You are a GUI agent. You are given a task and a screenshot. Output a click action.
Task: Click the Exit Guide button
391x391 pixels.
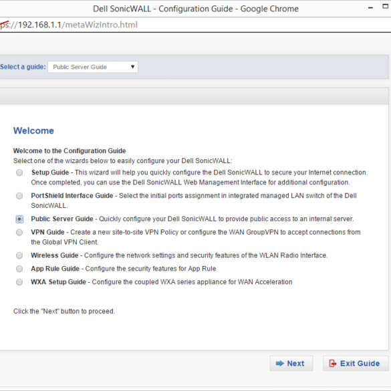point(356,364)
